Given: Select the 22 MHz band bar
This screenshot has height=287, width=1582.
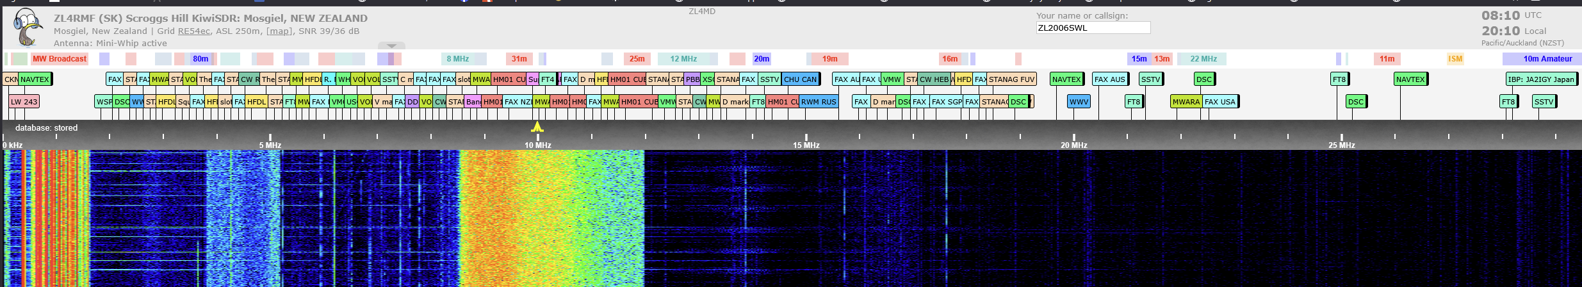Looking at the screenshot, I should 1203,59.
